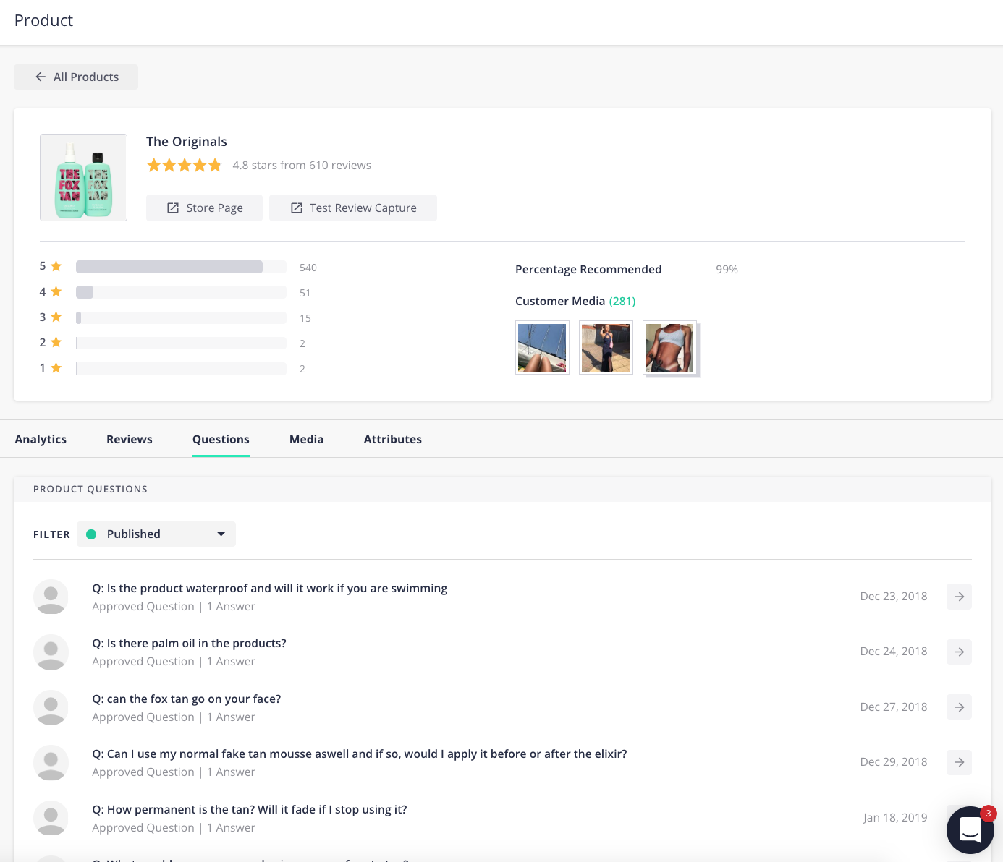The width and height of the screenshot is (1003, 862).
Task: Click the external link icon on Store Page
Action: [x=173, y=208]
